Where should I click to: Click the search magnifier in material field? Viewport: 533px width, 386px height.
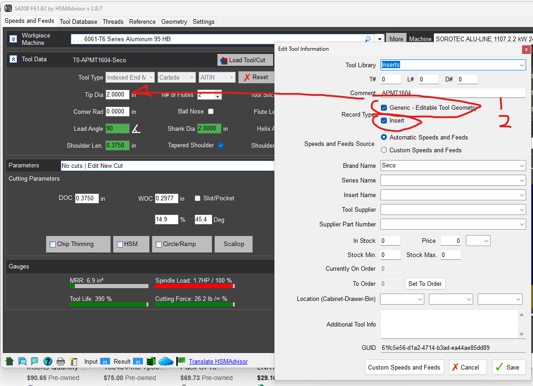coord(368,39)
